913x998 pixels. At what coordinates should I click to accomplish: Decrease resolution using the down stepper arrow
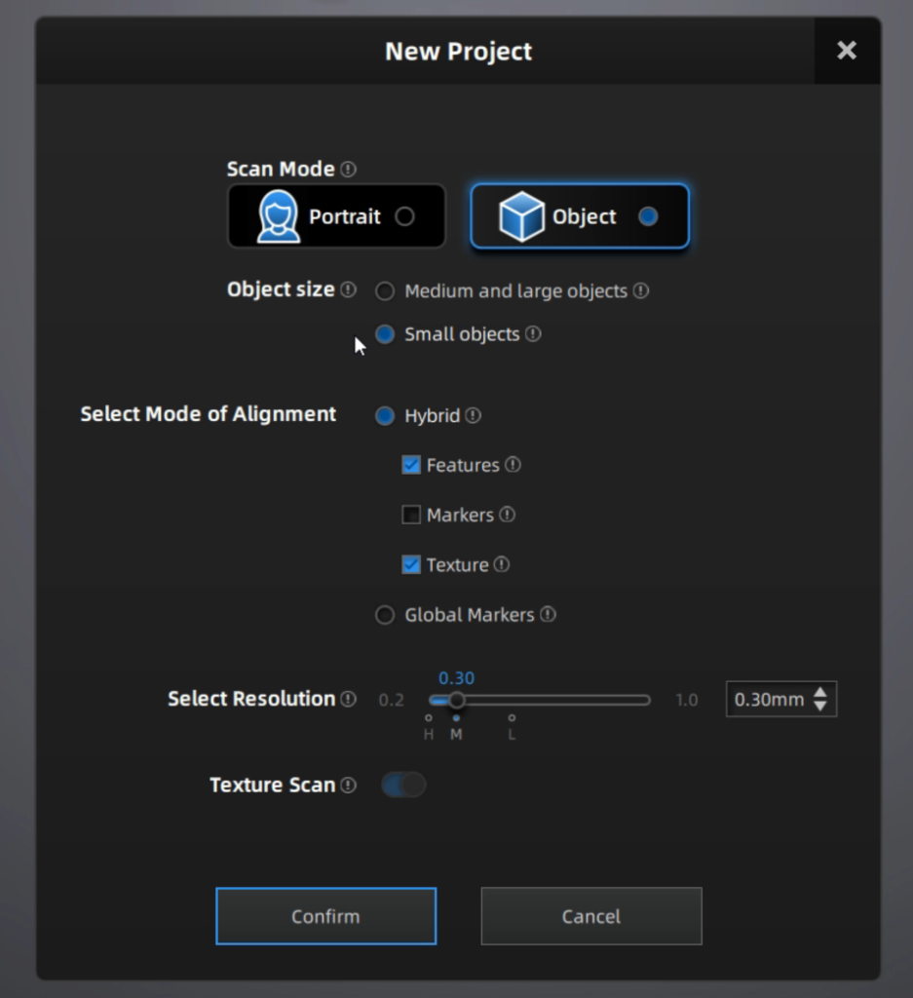pyautogui.click(x=820, y=706)
